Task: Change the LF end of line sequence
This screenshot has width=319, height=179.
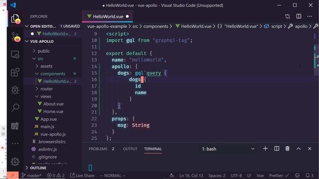Action: pos(249,176)
